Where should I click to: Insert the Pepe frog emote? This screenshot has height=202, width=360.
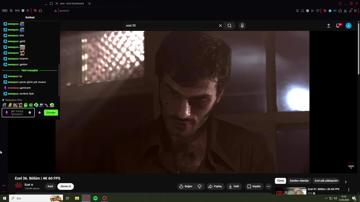[x=4, y=105]
